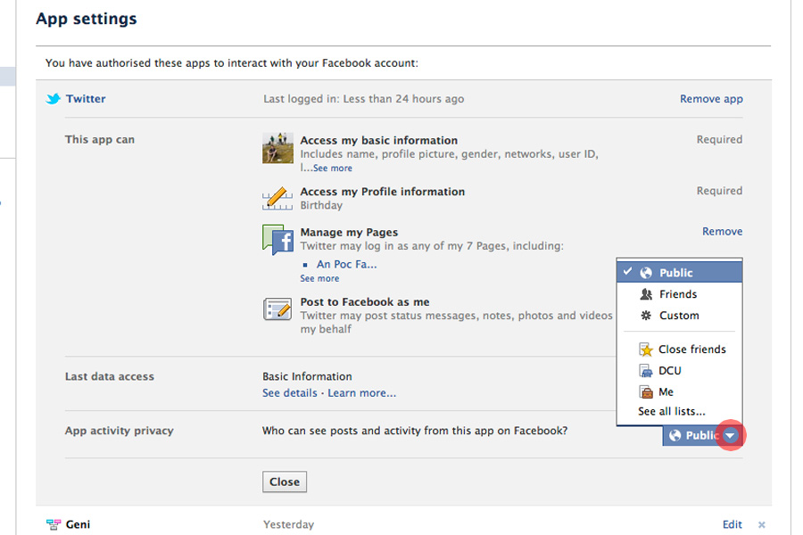
Task: Toggle the Public privacy dropdown arrow
Action: 732,436
